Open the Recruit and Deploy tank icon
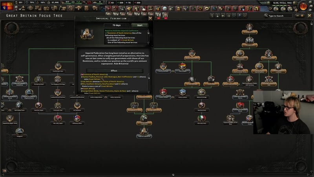This screenshot has height=177, width=314. pyautogui.click(x=78, y=8)
